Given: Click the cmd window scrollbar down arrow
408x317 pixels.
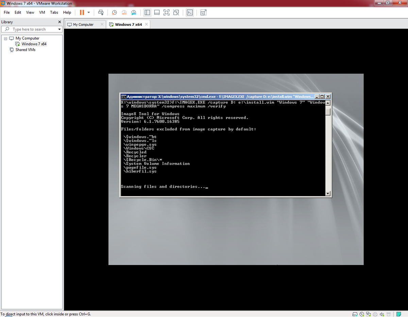Looking at the screenshot, I should (x=328, y=194).
